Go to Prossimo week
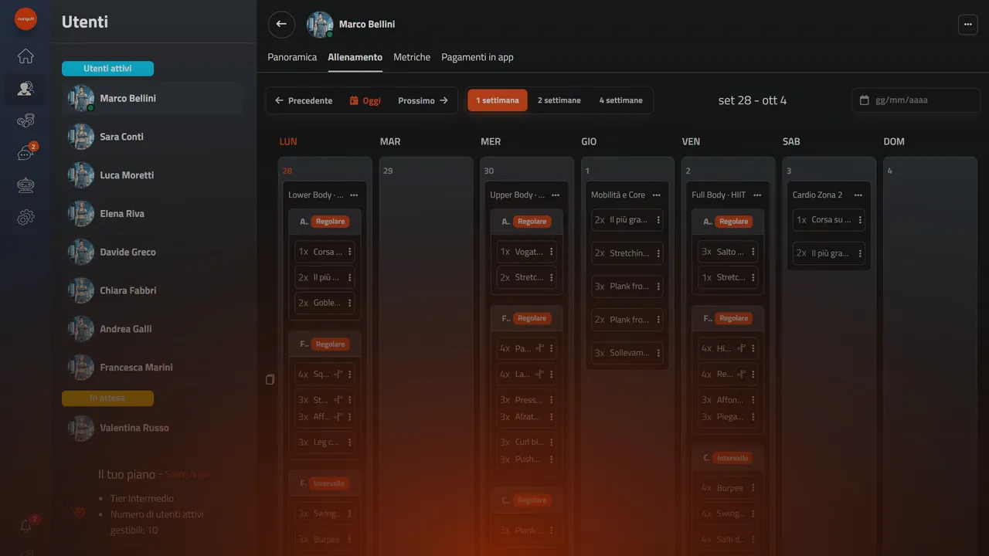The width and height of the screenshot is (989, 556). click(x=423, y=100)
